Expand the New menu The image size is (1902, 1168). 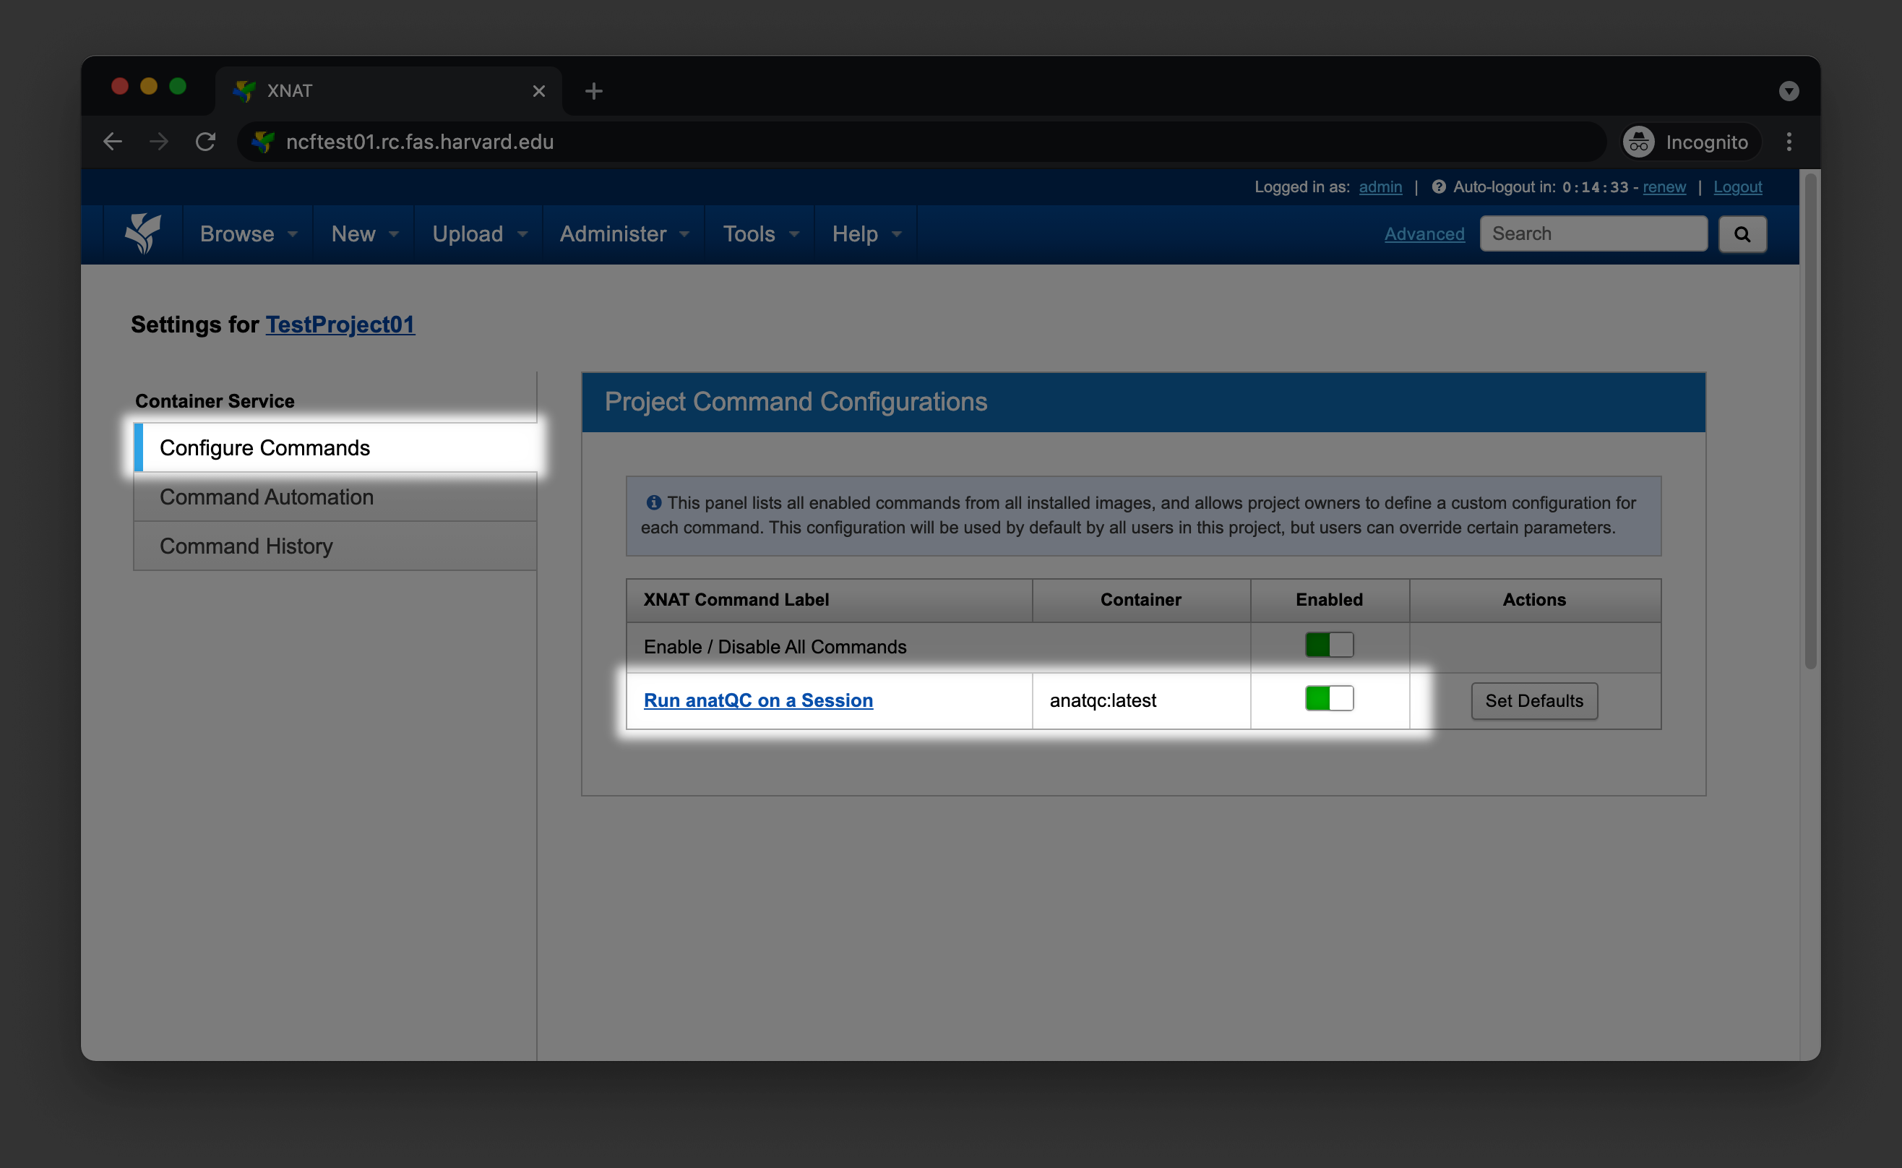[363, 234]
